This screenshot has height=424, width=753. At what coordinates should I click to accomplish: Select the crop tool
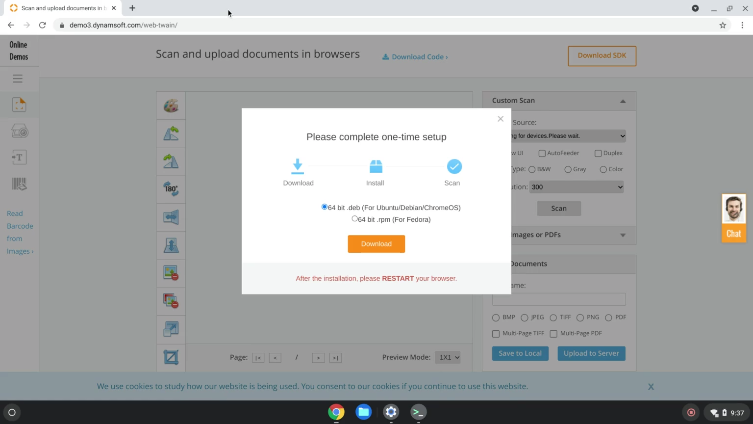click(x=171, y=357)
